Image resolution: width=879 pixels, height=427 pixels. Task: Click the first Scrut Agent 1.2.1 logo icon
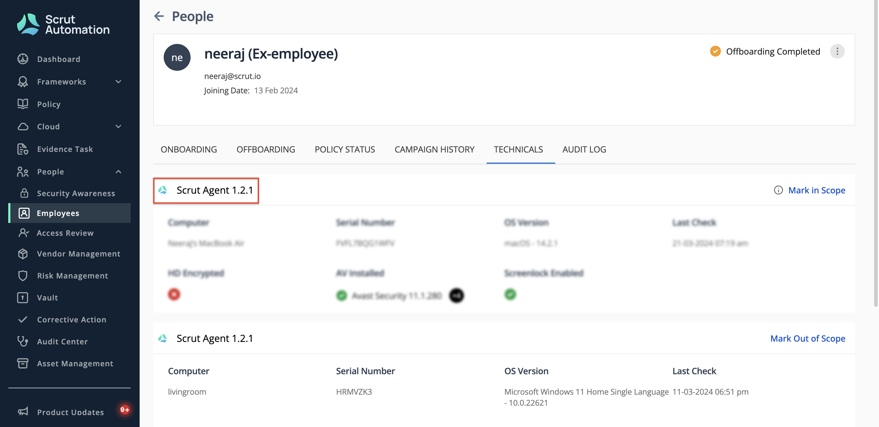pyautogui.click(x=163, y=190)
